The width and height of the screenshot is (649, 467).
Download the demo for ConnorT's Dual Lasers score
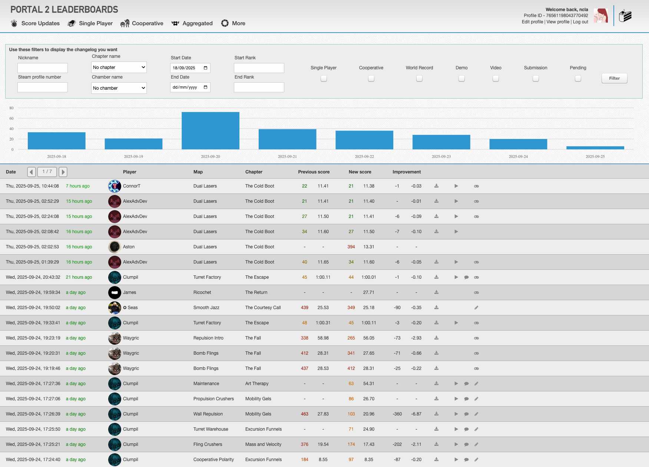(x=436, y=186)
